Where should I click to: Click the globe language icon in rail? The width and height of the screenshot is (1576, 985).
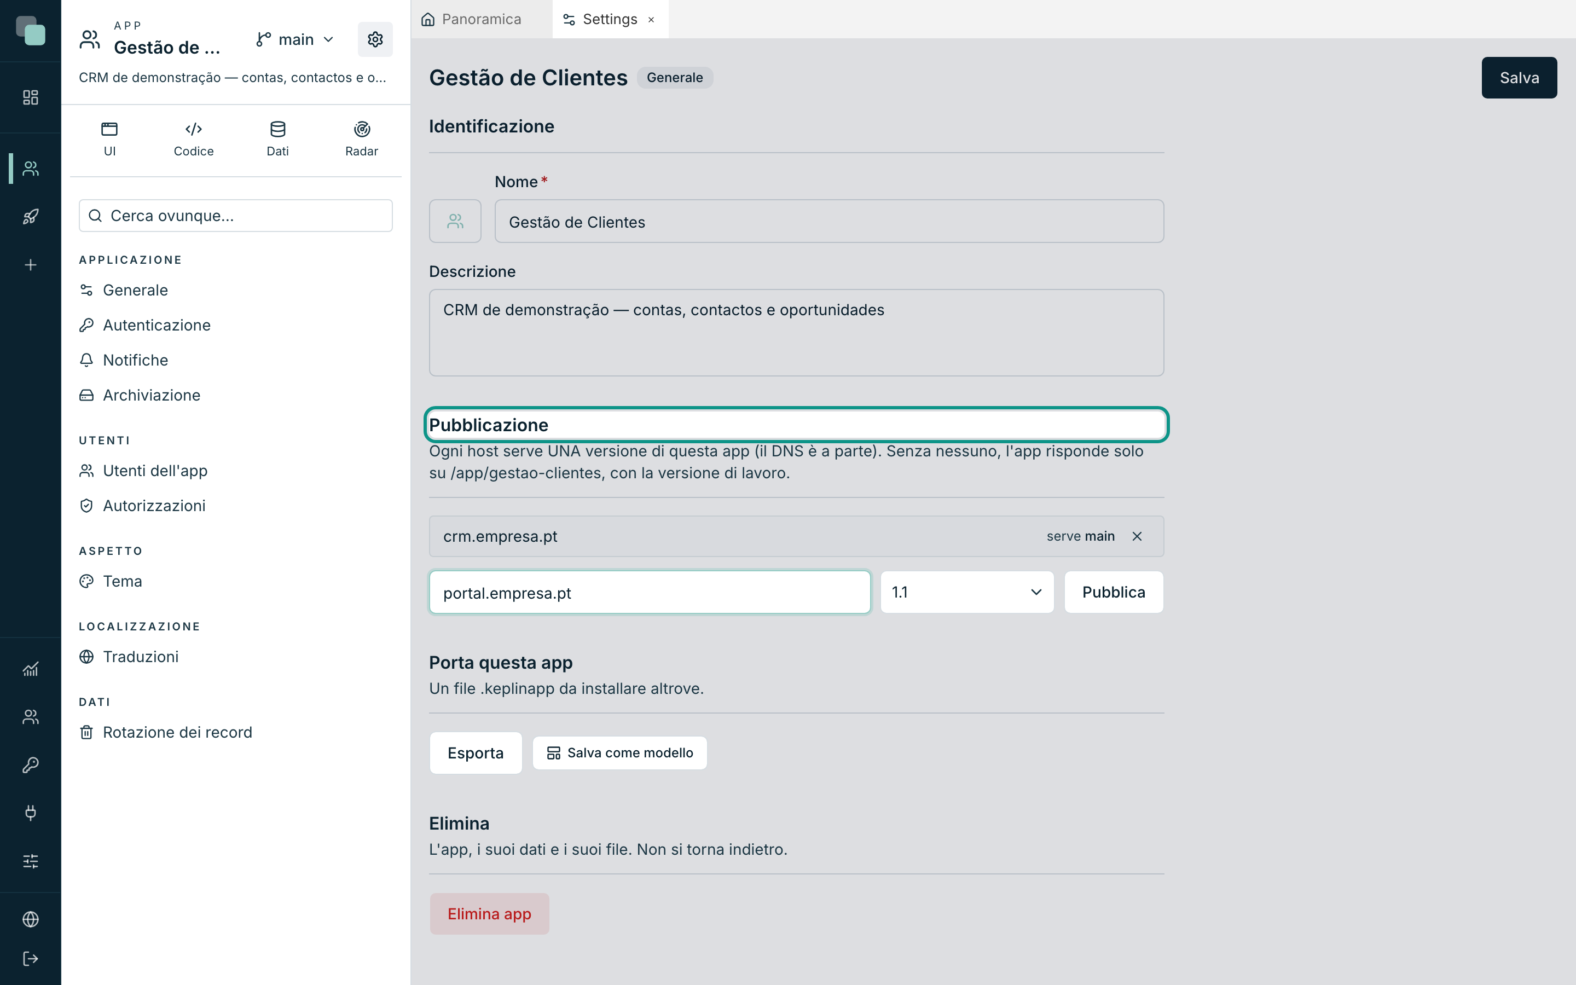31,919
